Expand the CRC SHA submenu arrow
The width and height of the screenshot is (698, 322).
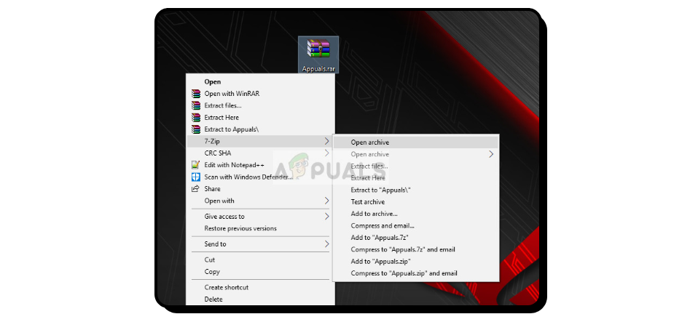tap(326, 153)
